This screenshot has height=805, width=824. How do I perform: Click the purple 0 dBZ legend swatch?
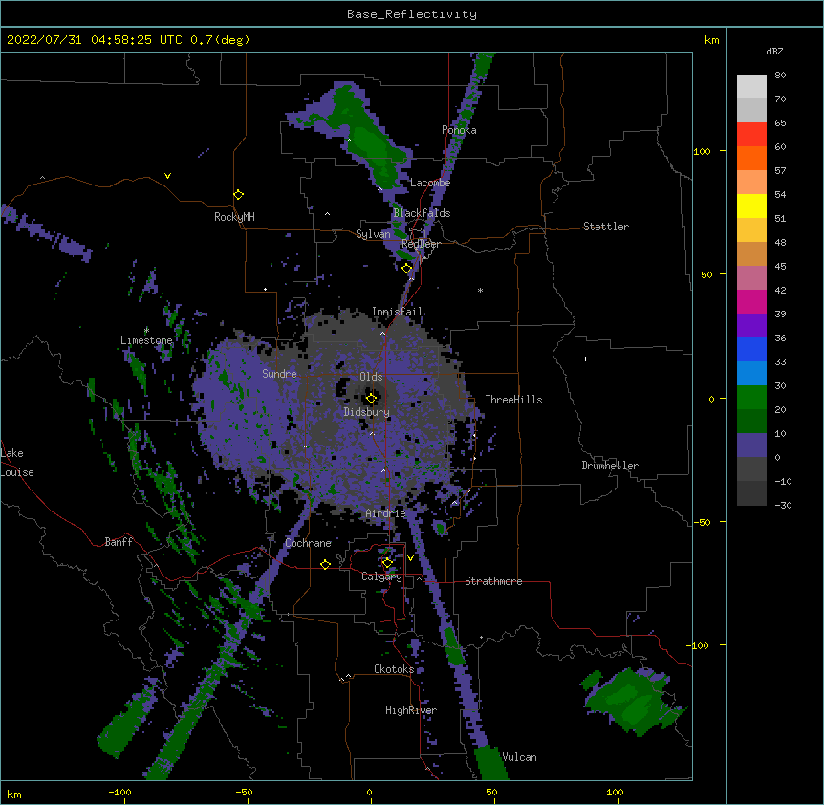[x=751, y=446]
